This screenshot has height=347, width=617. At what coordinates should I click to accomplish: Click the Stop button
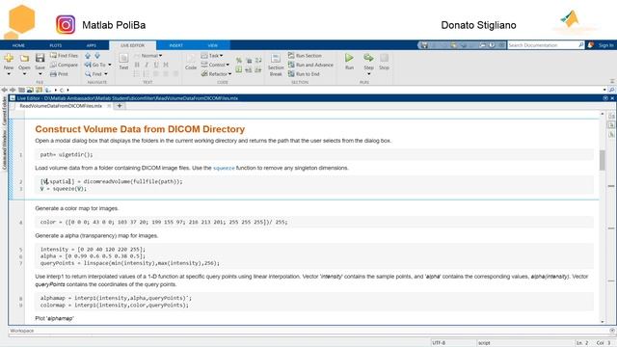coord(384,61)
